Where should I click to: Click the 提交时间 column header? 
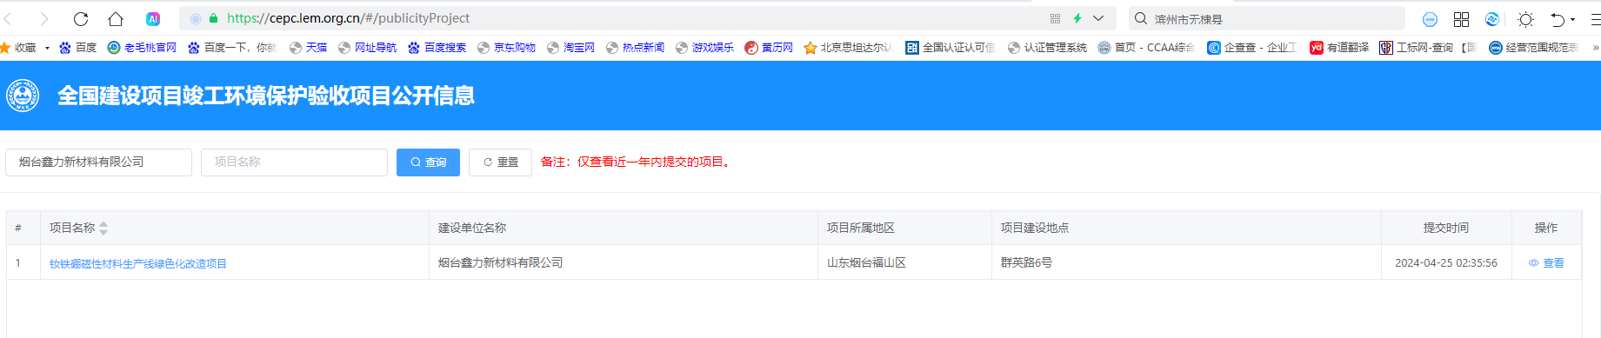pyautogui.click(x=1446, y=228)
